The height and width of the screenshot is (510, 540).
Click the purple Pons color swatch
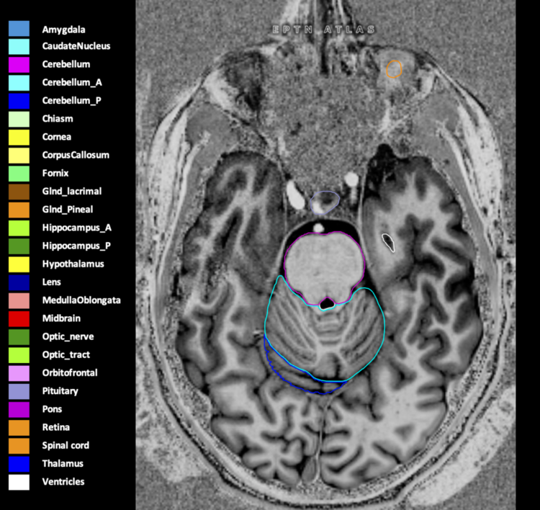(19, 409)
